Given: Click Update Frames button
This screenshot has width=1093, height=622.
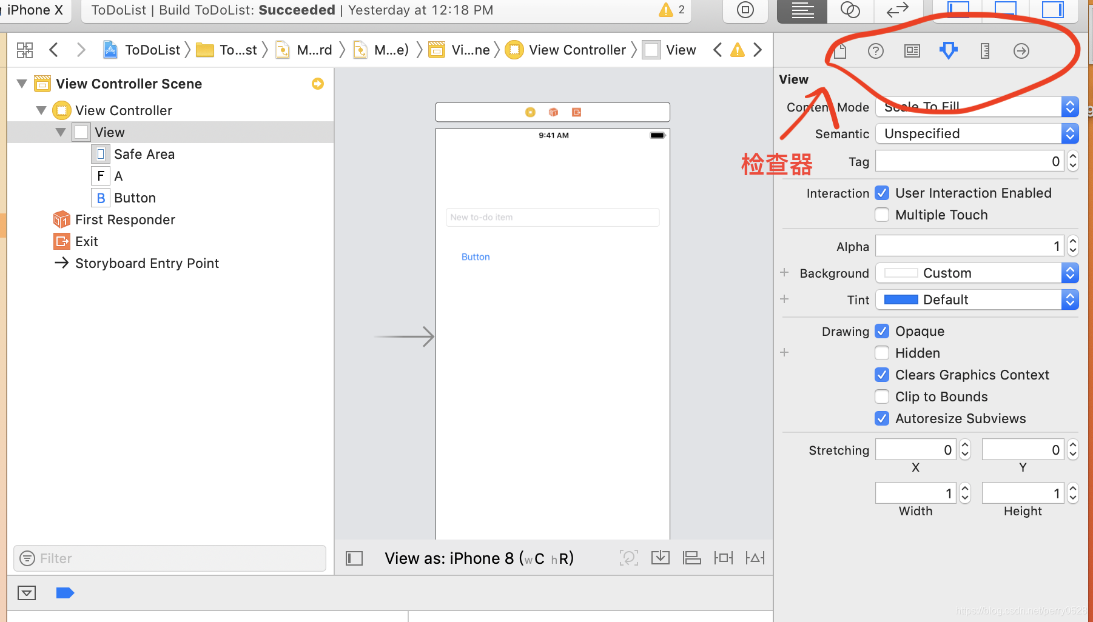Looking at the screenshot, I should tap(629, 558).
